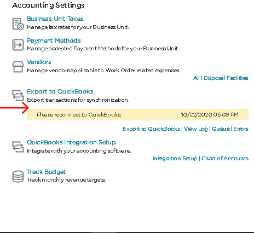Click 'Manage vendors applicable to Work Order' text

tap(103, 71)
